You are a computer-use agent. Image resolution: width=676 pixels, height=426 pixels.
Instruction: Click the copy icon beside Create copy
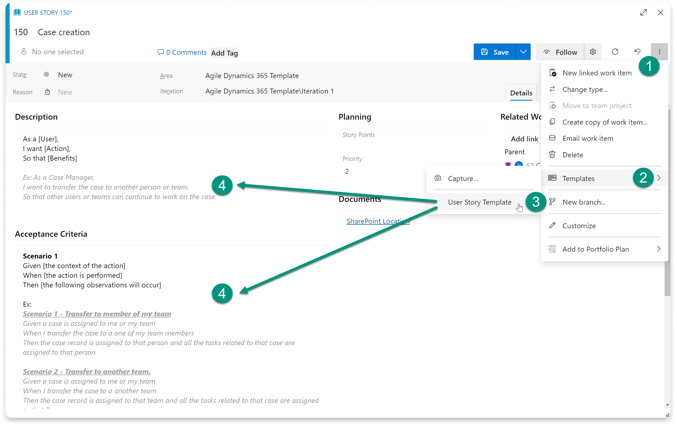coord(552,122)
